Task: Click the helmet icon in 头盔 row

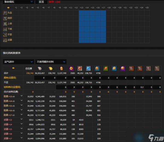Action: pyautogui.click(x=5, y=13)
